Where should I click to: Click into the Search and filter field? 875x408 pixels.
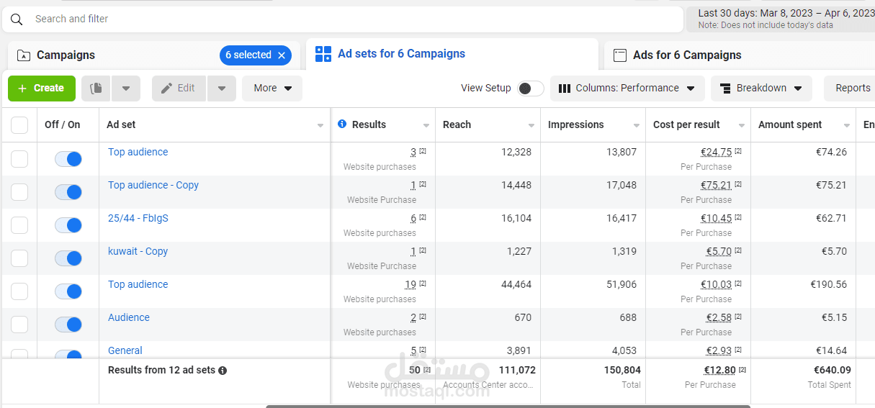(x=343, y=19)
